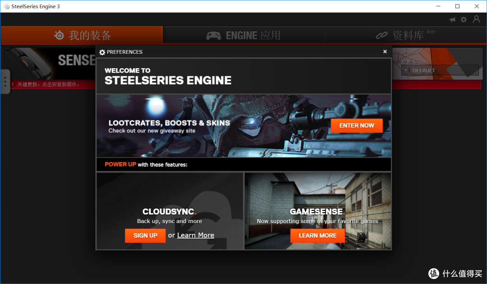Click the CLOUDSYNC heading text

pos(169,211)
